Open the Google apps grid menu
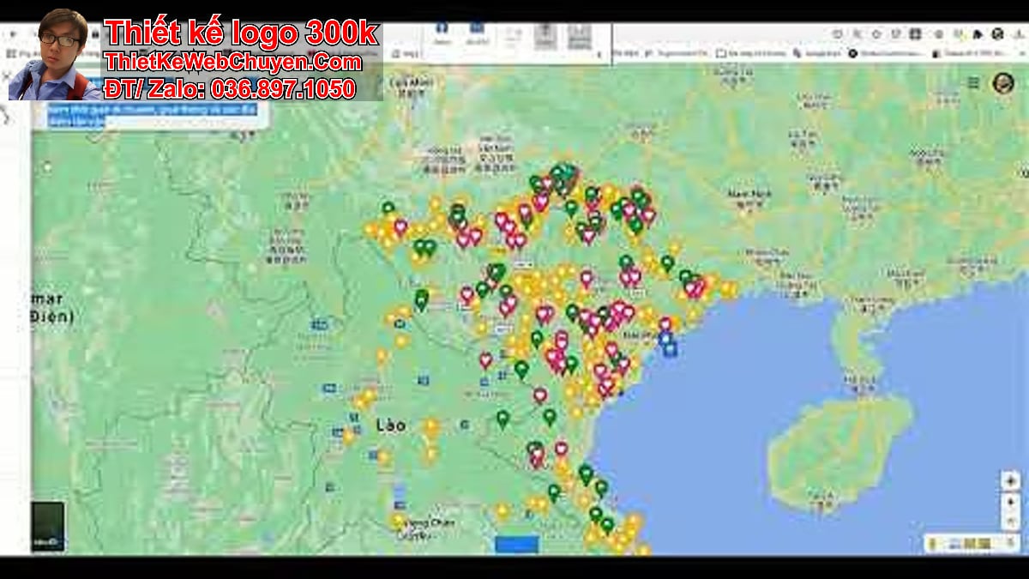The image size is (1029, 579). coord(973,82)
